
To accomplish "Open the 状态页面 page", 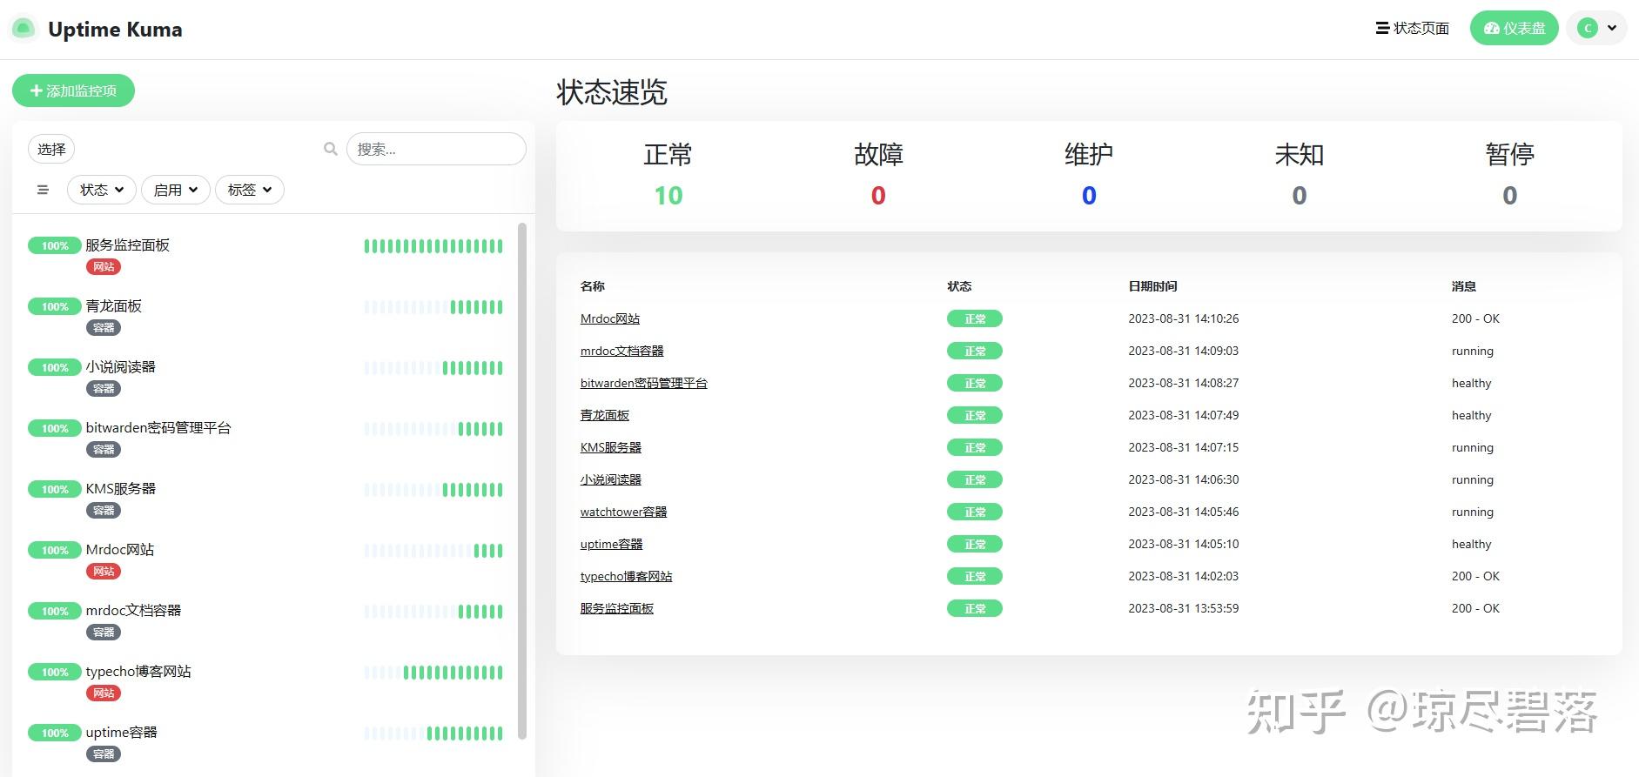I will (1413, 28).
